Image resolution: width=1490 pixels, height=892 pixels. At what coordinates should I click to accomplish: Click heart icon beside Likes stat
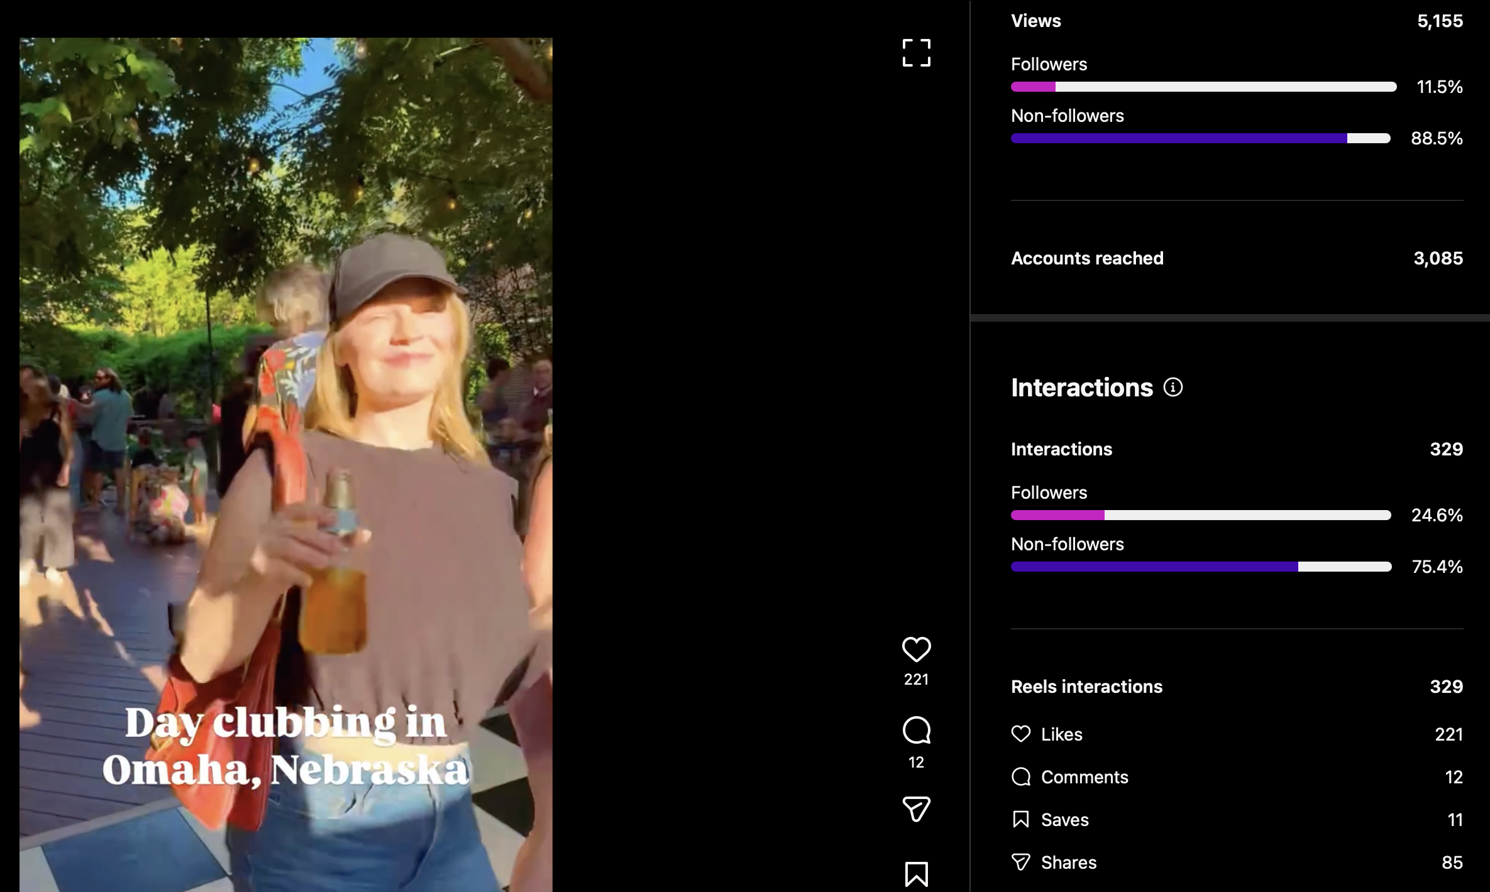[1021, 734]
